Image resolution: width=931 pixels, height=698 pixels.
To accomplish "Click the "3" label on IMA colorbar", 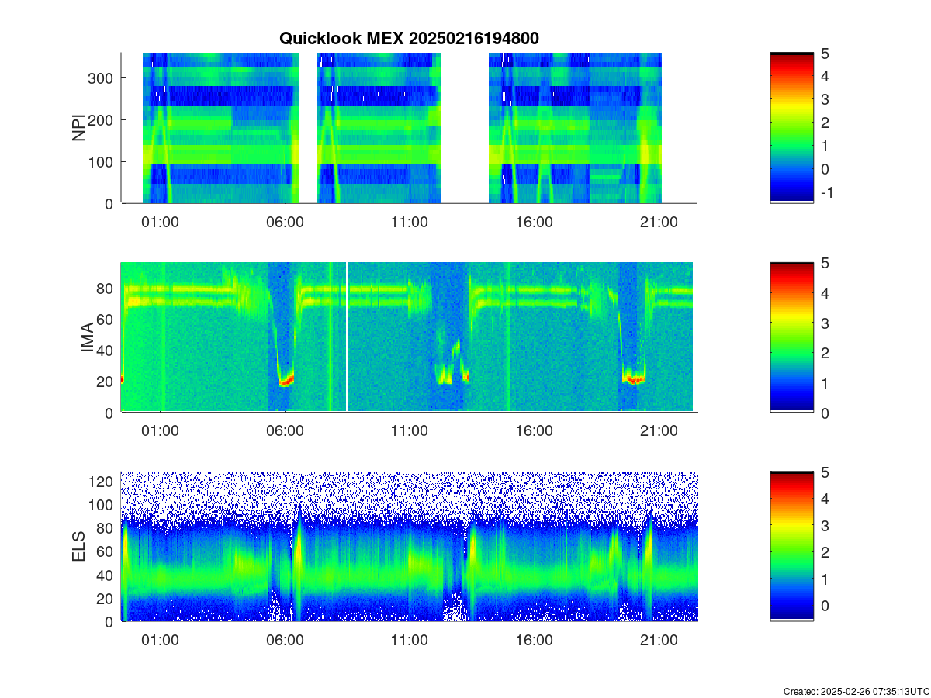I will click(826, 323).
